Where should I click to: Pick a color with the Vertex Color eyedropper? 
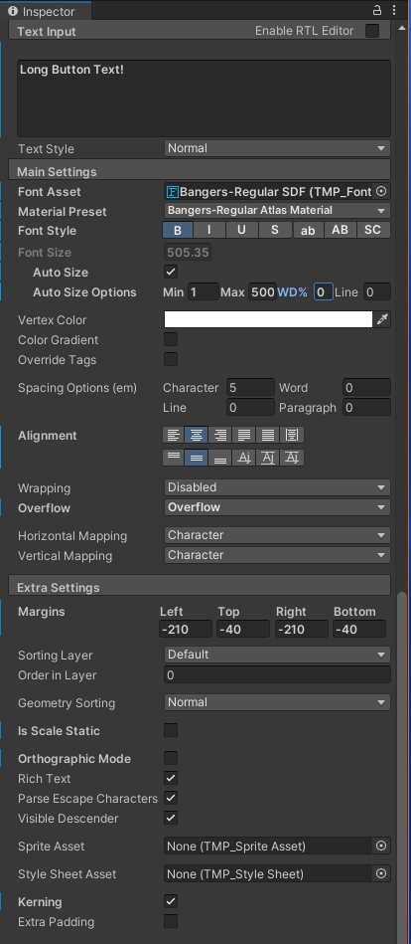[383, 319]
